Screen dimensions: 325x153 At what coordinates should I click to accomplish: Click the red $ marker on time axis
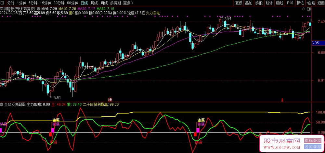point(282,100)
